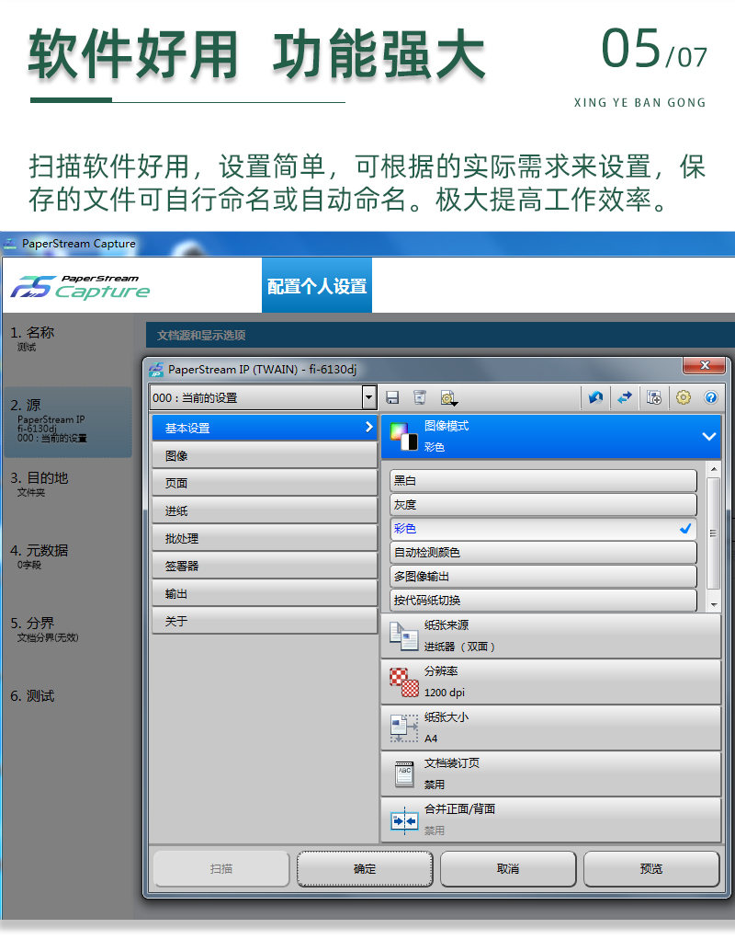This screenshot has height=951, width=735.
Task: Click the image mode list scroll up arrow
Action: (714, 469)
